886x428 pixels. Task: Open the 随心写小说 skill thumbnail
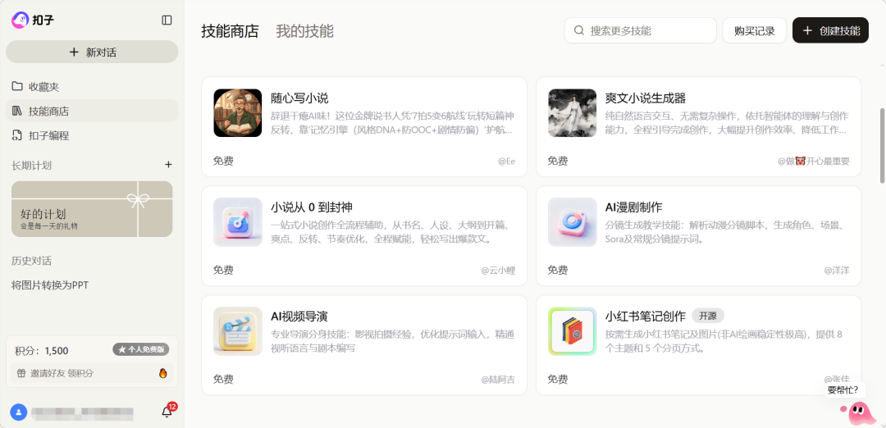[x=237, y=113]
